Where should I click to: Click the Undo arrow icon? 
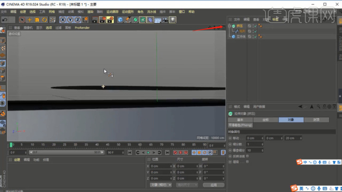click(x=5, y=20)
